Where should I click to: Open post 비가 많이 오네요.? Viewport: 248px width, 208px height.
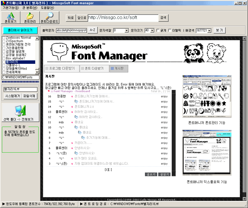[x=86, y=158]
